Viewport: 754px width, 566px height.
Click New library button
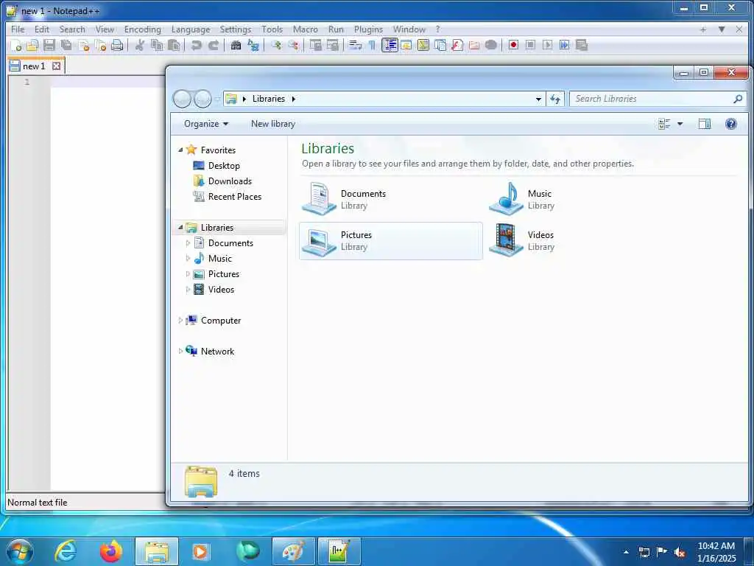point(273,124)
